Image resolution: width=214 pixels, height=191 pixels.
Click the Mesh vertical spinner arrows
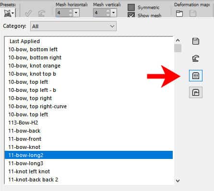click(x=108, y=12)
